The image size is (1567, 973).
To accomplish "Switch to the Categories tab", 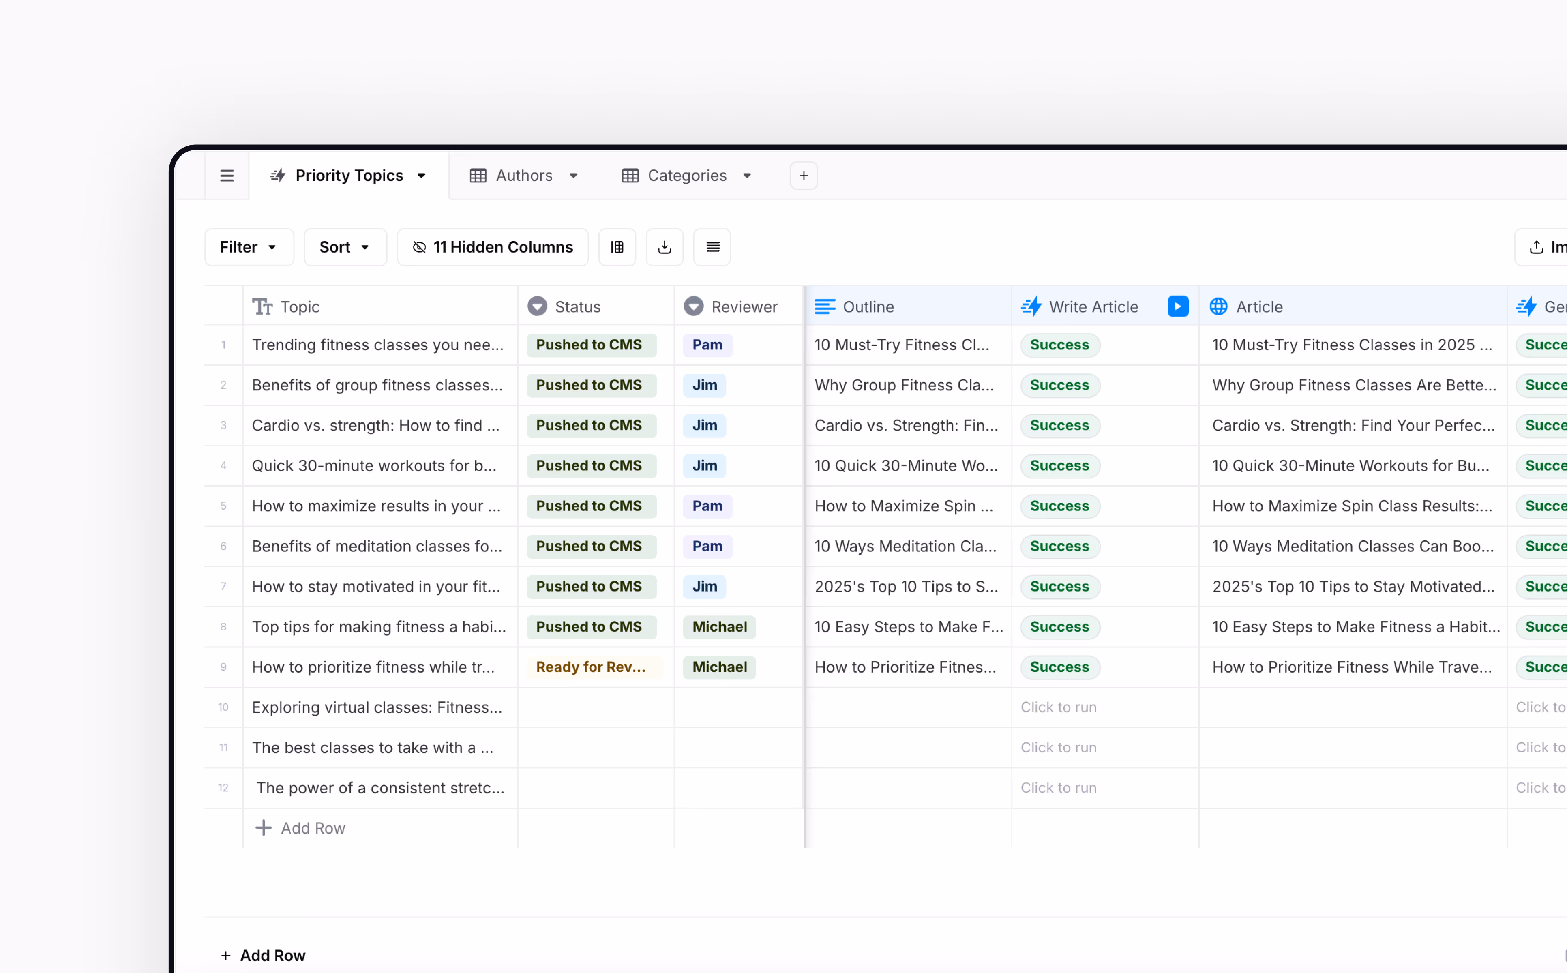I will [x=687, y=176].
